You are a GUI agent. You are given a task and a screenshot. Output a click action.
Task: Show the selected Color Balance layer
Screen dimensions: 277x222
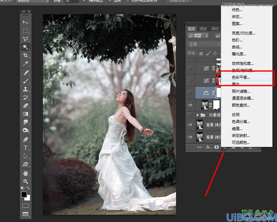pyautogui.click(x=190, y=92)
